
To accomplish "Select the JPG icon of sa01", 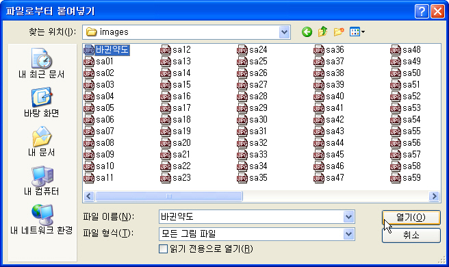I will pyautogui.click(x=89, y=62).
